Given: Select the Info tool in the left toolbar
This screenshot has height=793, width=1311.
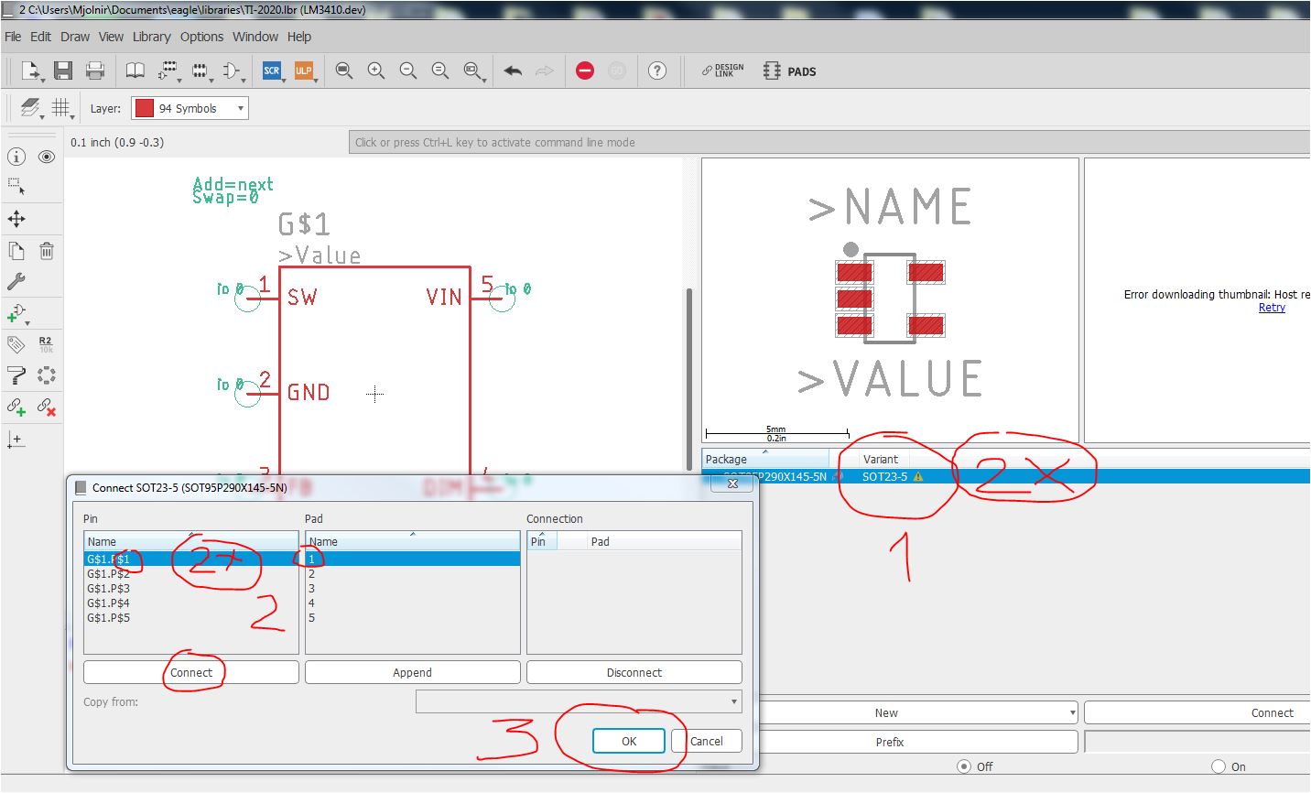Looking at the screenshot, I should (16, 157).
